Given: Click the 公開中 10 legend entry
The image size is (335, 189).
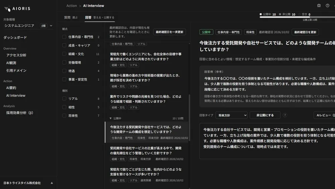Looking at the screenshot, I should point(268,14).
